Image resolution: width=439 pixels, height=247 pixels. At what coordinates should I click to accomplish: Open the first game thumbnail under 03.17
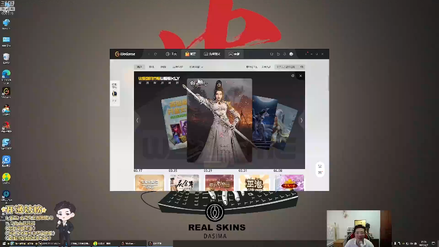tap(149, 183)
